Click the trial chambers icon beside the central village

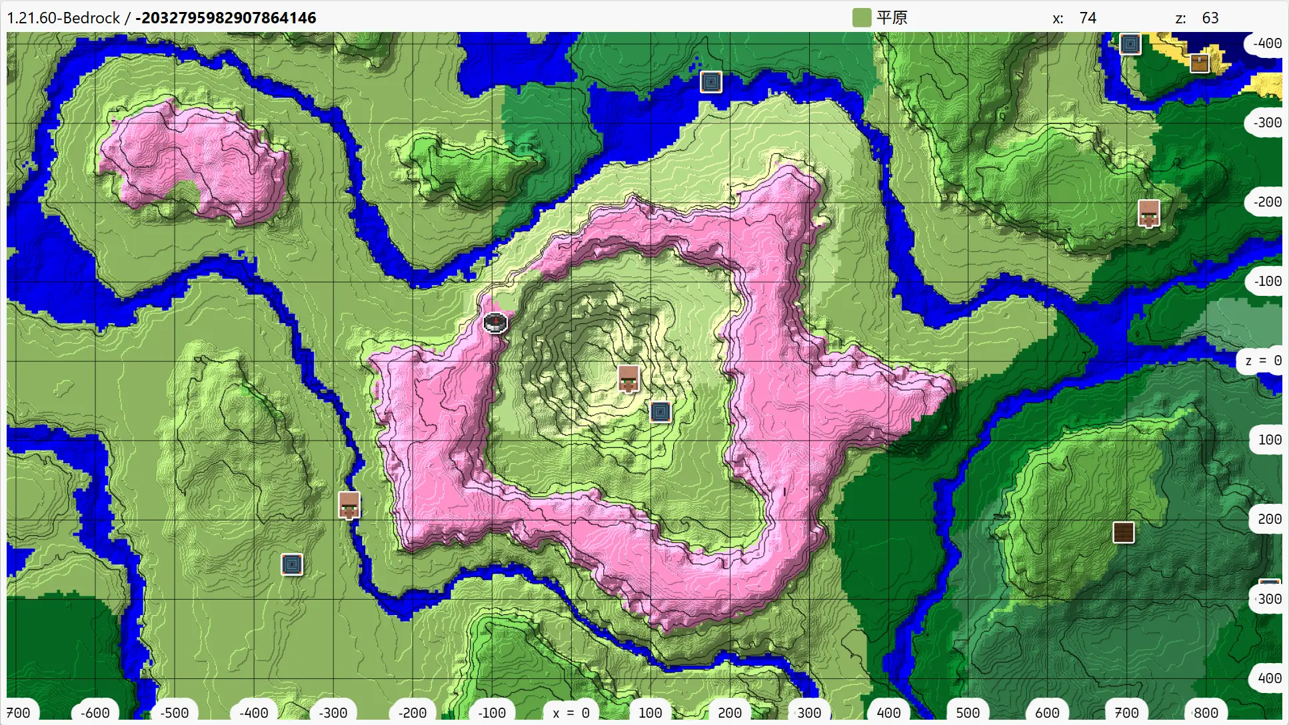[x=660, y=412]
